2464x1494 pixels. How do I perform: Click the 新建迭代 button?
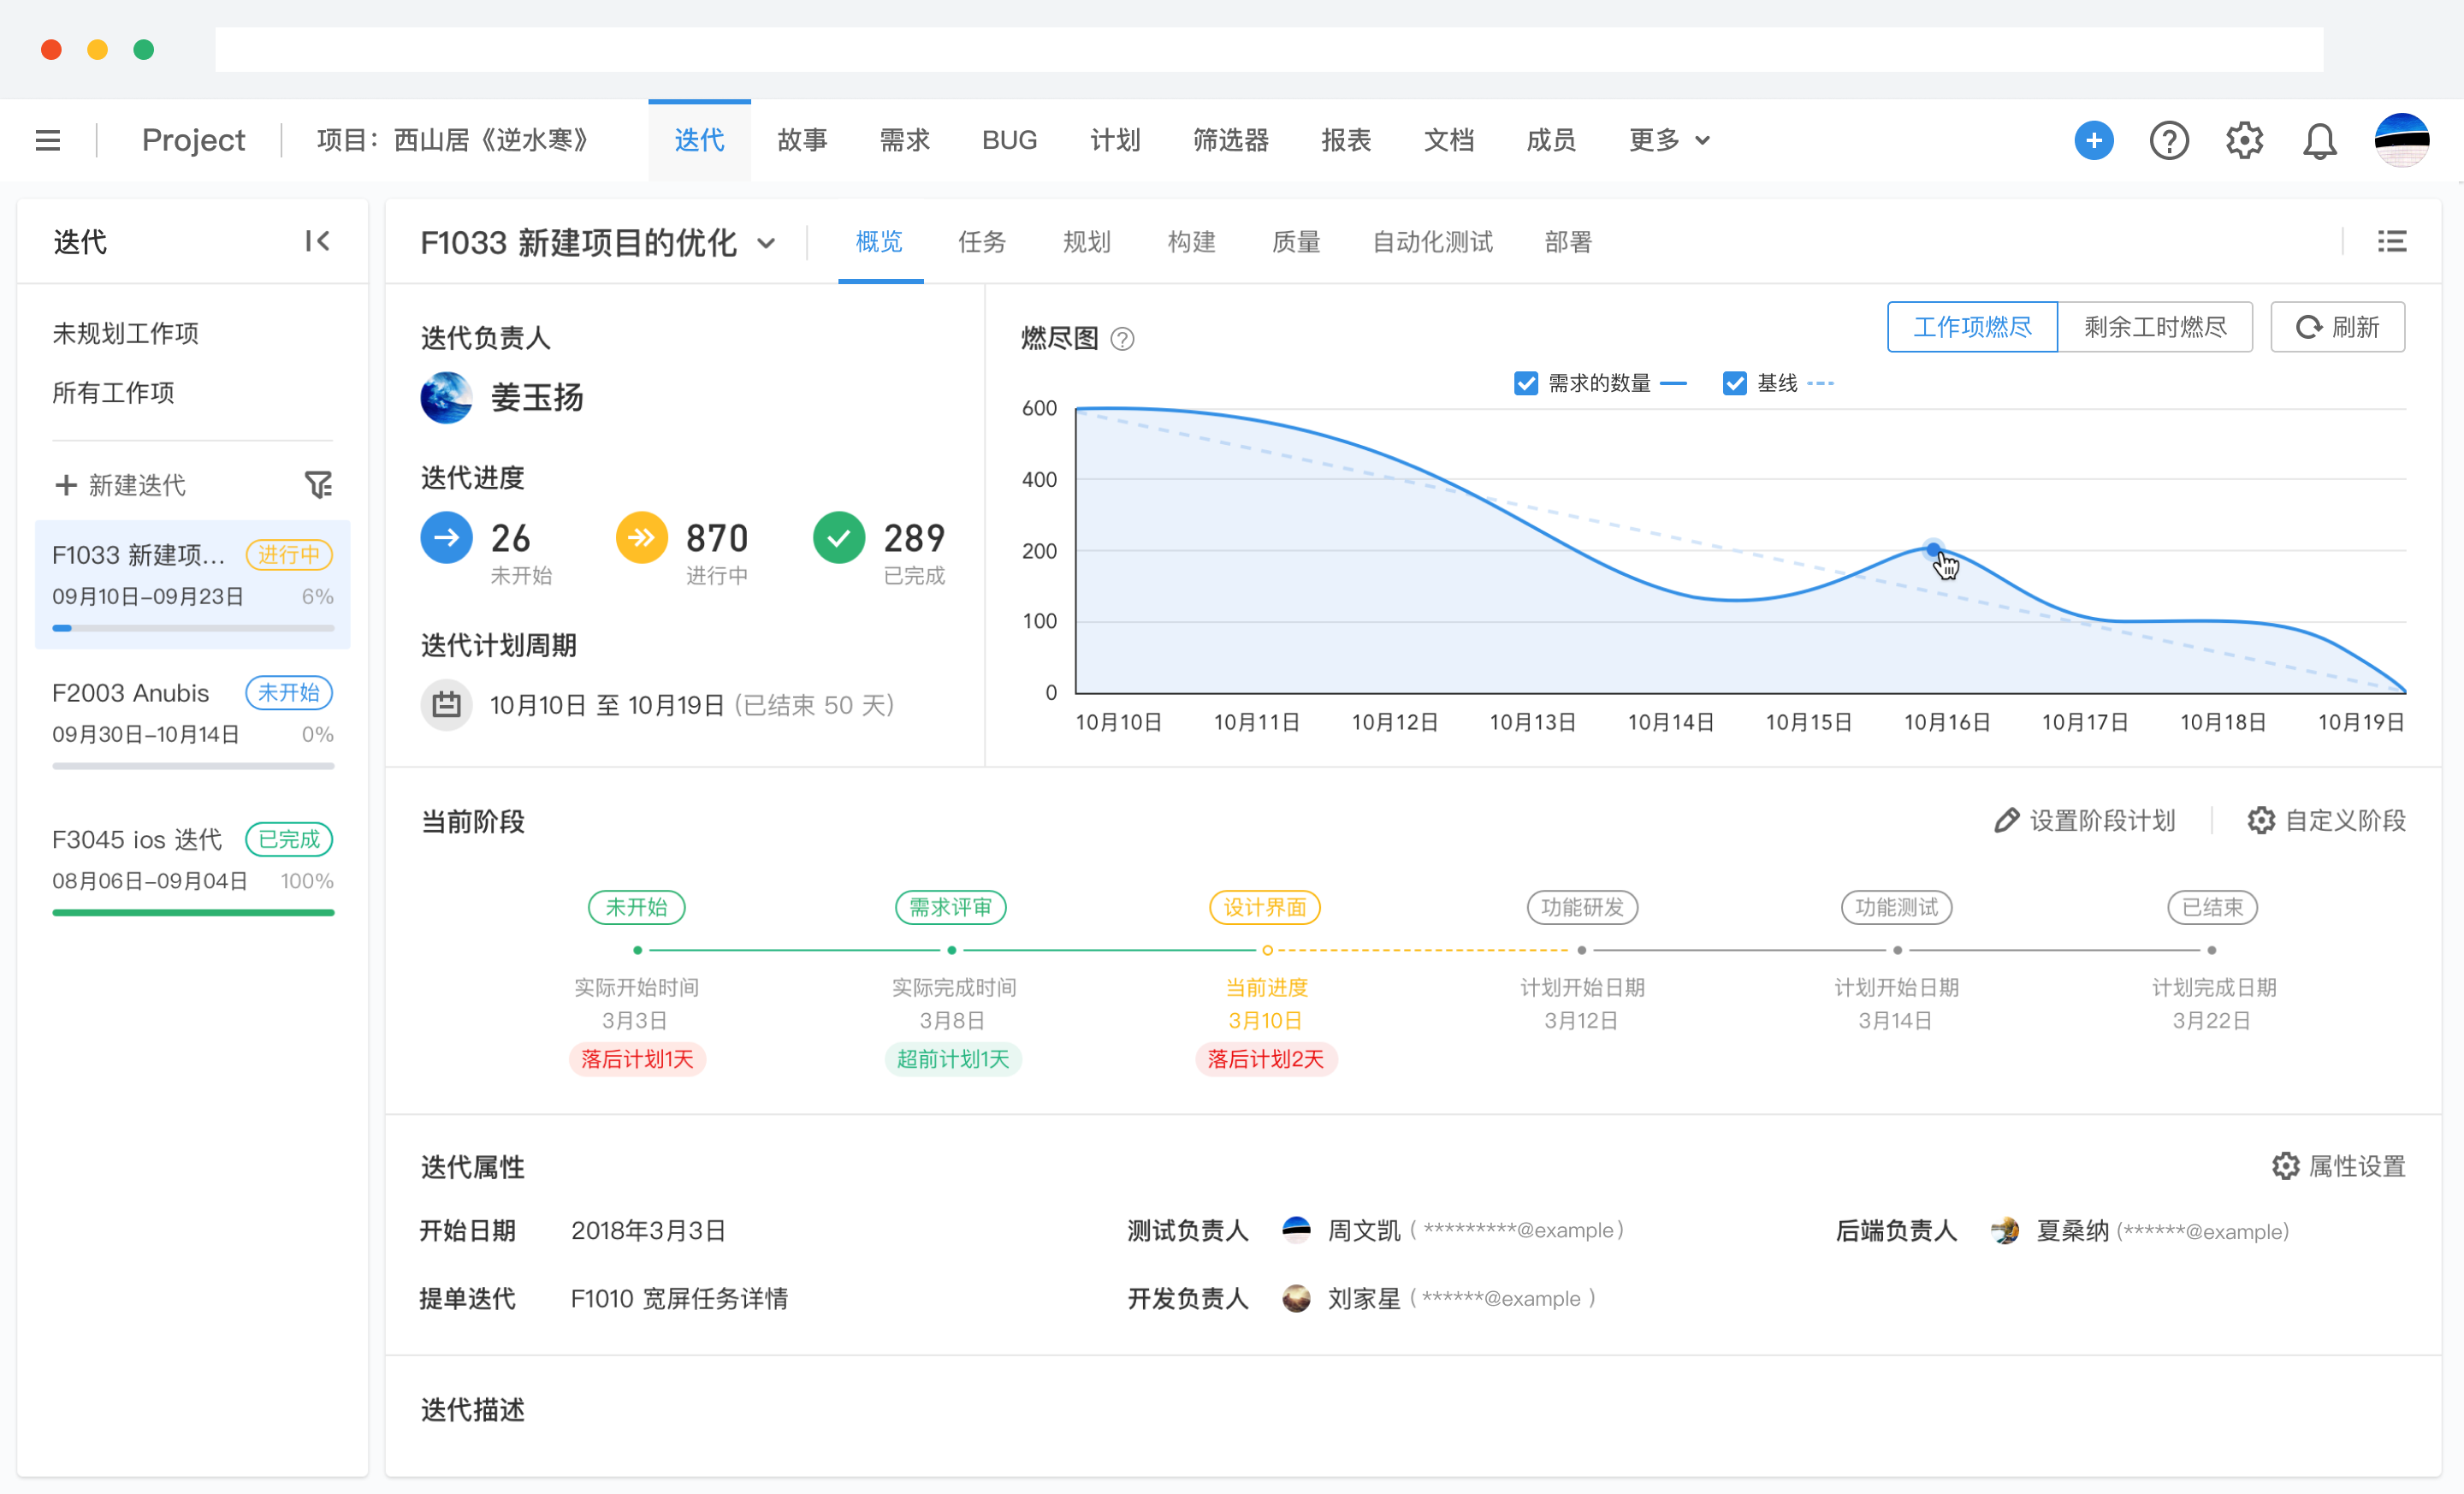pos(120,484)
